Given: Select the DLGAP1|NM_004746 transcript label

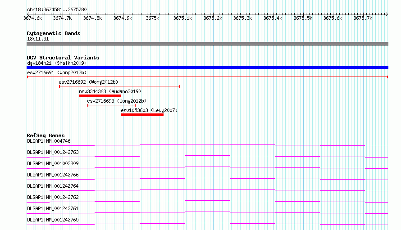Looking at the screenshot, I should [49, 141].
